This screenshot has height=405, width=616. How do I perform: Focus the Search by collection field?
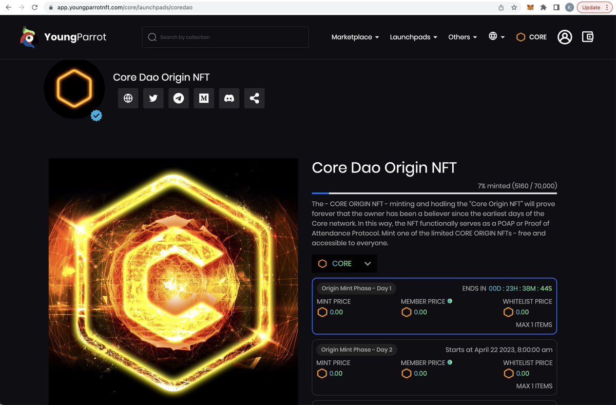coord(225,37)
